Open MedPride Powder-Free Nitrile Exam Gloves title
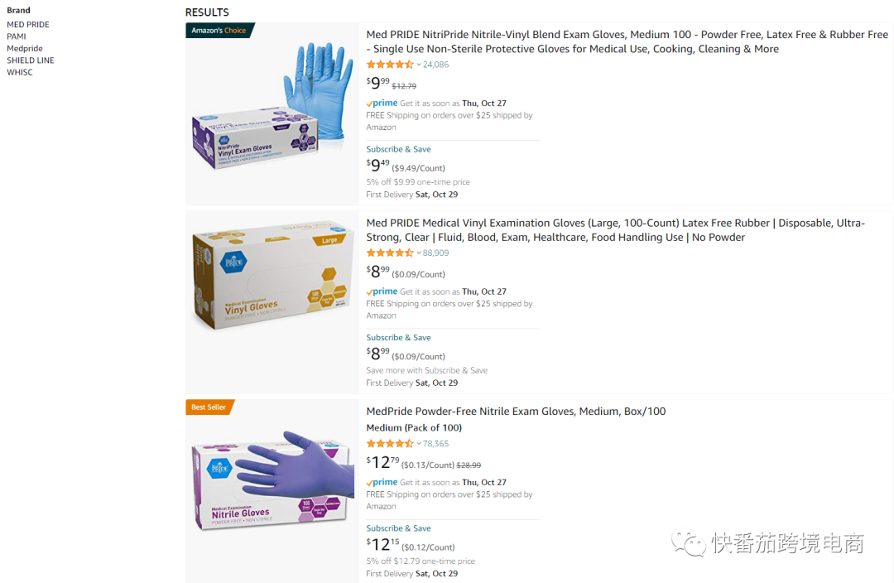This screenshot has height=583, width=894. click(516, 412)
